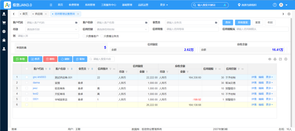Click the green 新增 button
Viewport: 295px width, 131px height.
point(20,59)
